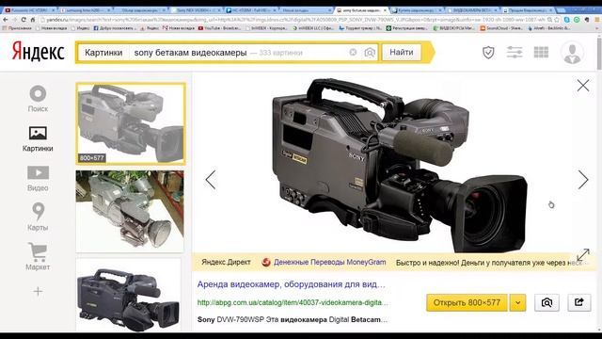Image resolution: width=602 pixels, height=339 pixels.
Task: Open the search filters sliders icon
Action: (515, 52)
